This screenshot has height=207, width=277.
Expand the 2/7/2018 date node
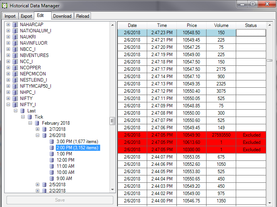(38, 129)
